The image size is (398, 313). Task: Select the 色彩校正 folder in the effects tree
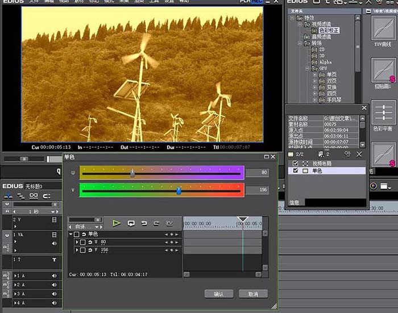coord(329,31)
